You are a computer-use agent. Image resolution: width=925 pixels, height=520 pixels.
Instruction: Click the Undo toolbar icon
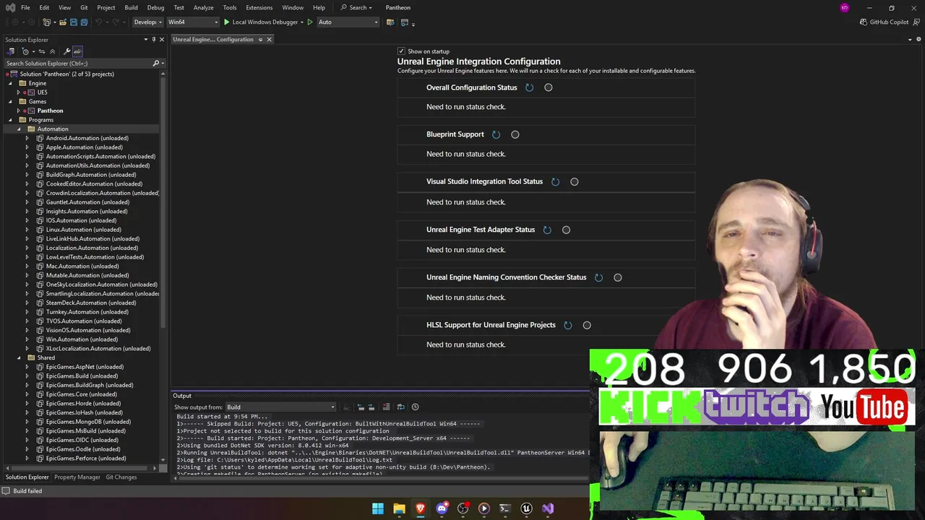99,22
